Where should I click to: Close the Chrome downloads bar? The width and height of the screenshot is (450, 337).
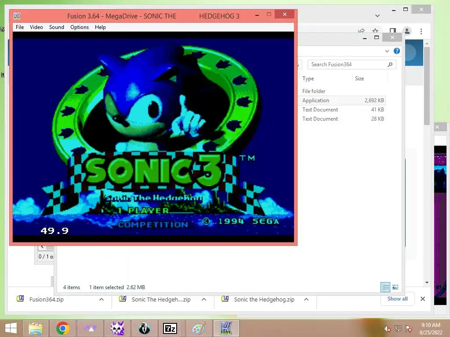pos(422,299)
